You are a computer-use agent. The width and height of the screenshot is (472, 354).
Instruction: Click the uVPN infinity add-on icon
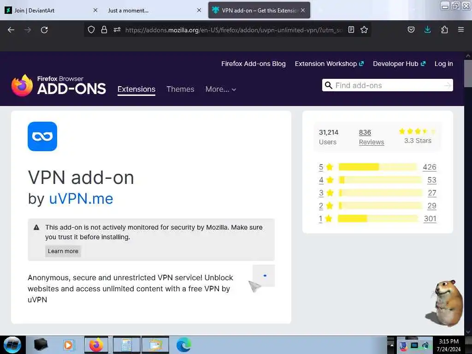(42, 136)
